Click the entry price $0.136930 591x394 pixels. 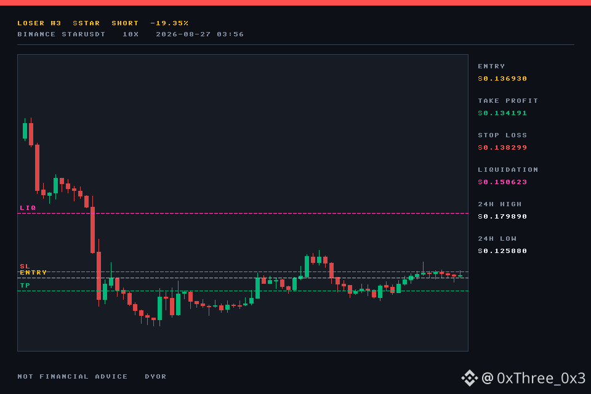(502, 79)
